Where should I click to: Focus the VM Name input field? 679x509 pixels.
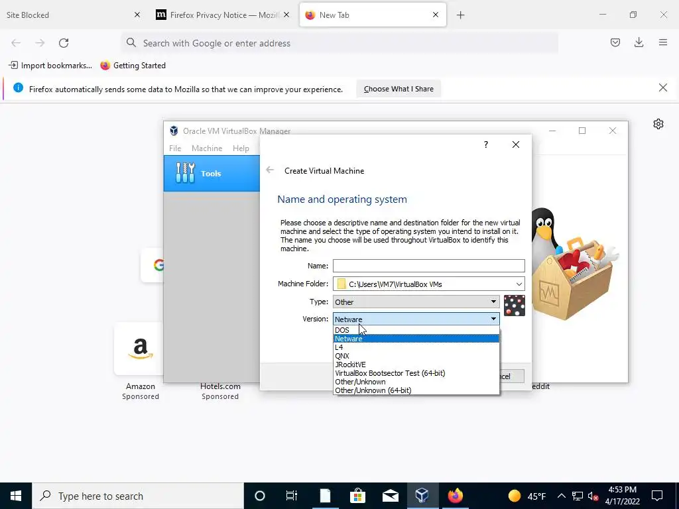tap(429, 266)
